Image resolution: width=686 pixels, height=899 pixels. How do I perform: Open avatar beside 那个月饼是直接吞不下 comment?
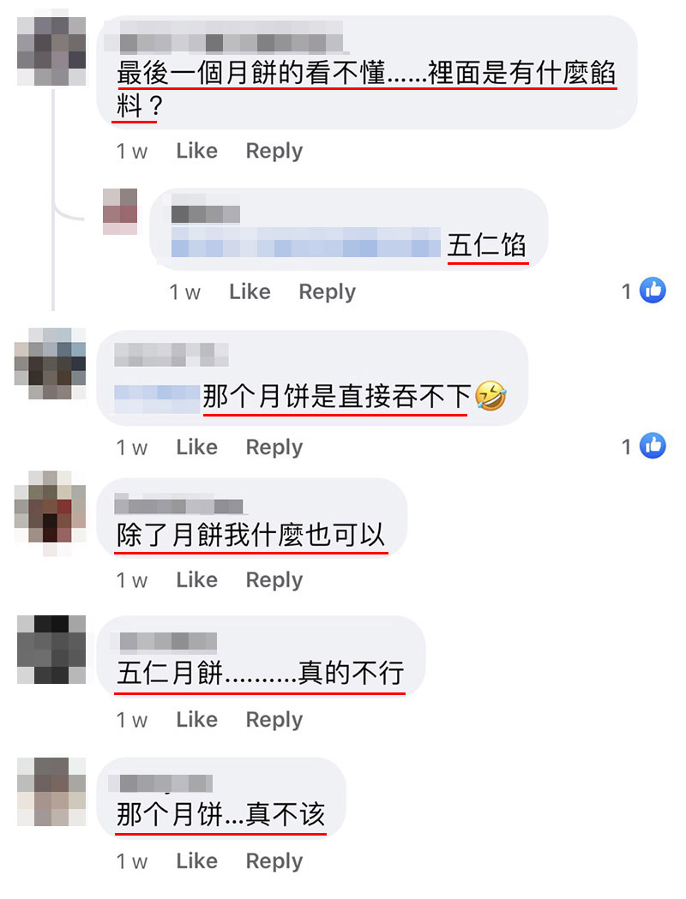click(x=50, y=363)
